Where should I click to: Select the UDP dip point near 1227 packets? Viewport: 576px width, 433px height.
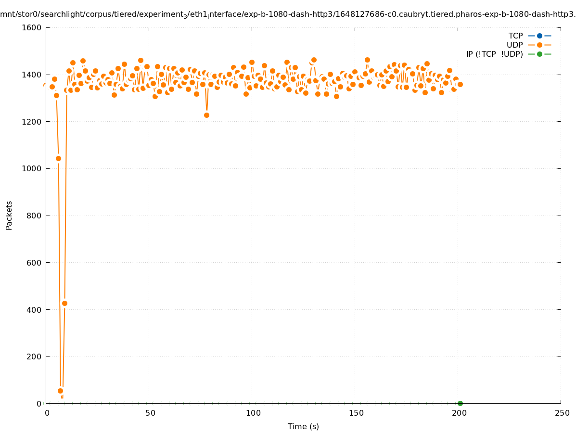coord(206,115)
